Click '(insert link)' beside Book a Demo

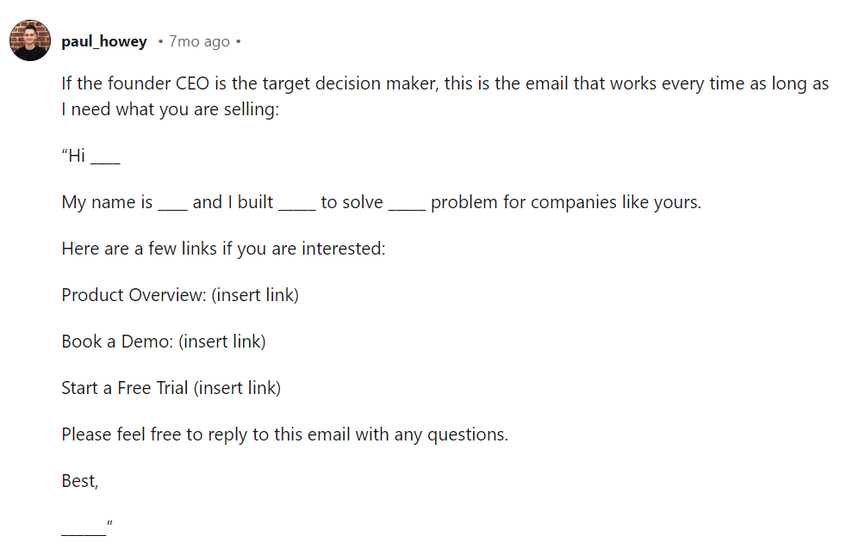[x=222, y=342]
